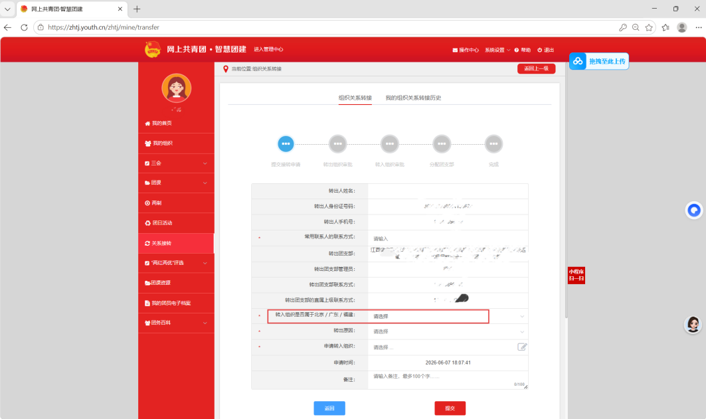Click the browser back arrow
This screenshot has height=419, width=706.
[x=8, y=27]
